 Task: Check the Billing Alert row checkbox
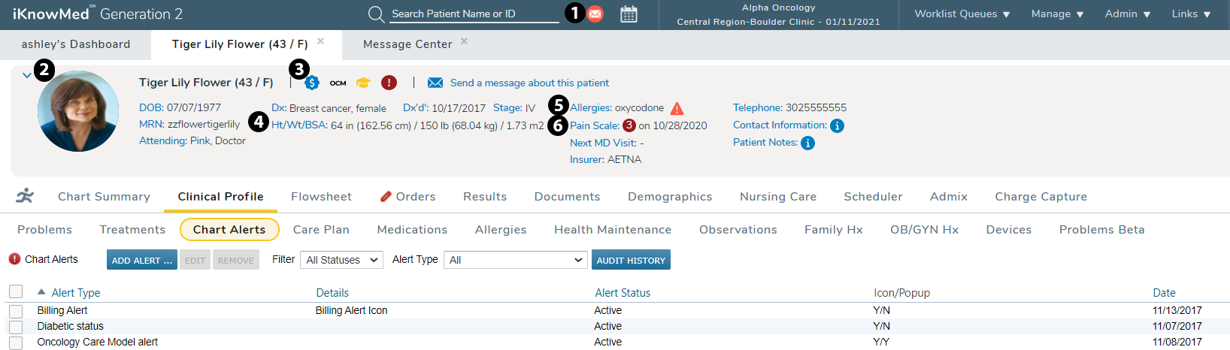16,311
